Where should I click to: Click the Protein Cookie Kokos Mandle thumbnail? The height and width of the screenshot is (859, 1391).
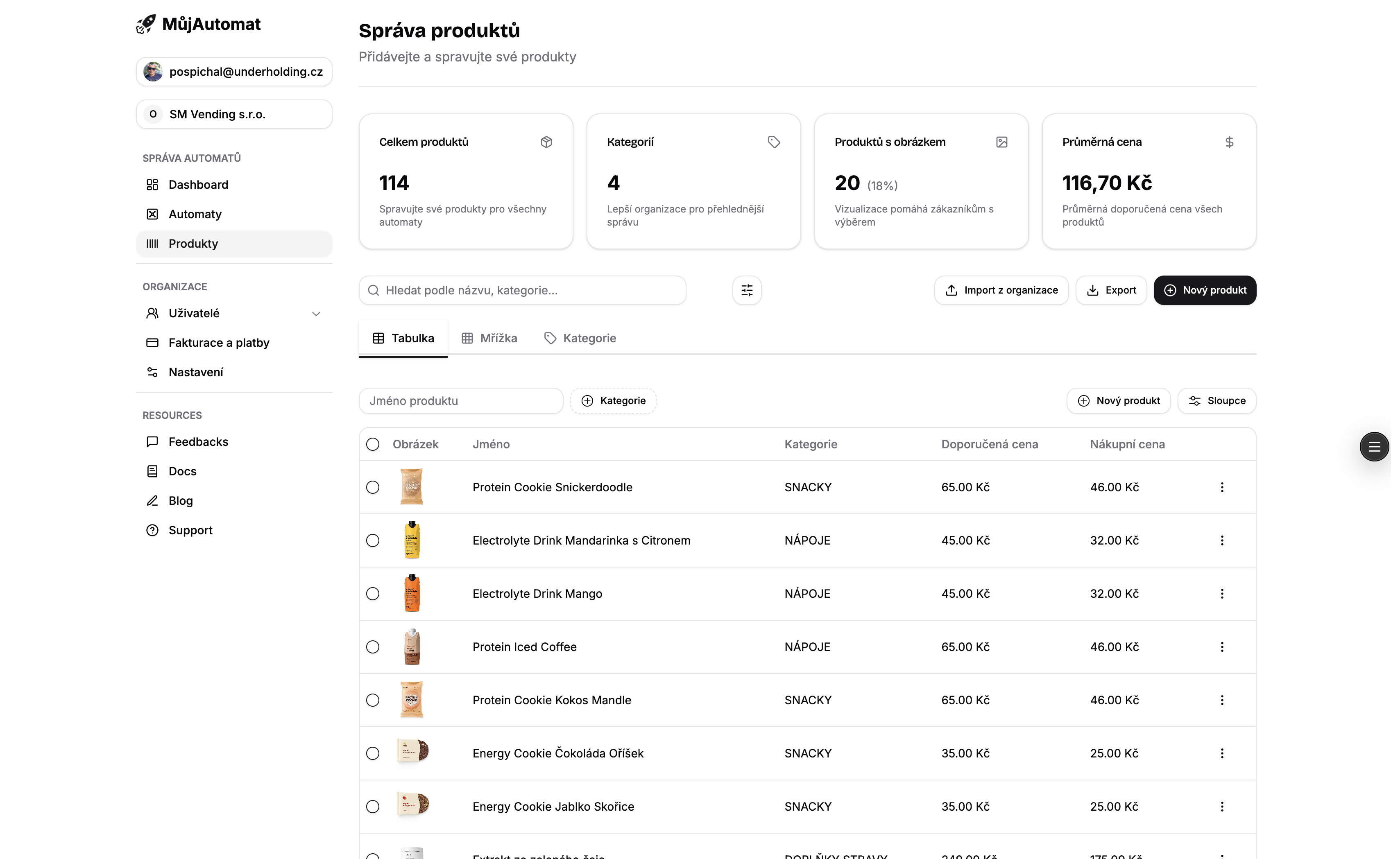pyautogui.click(x=411, y=700)
